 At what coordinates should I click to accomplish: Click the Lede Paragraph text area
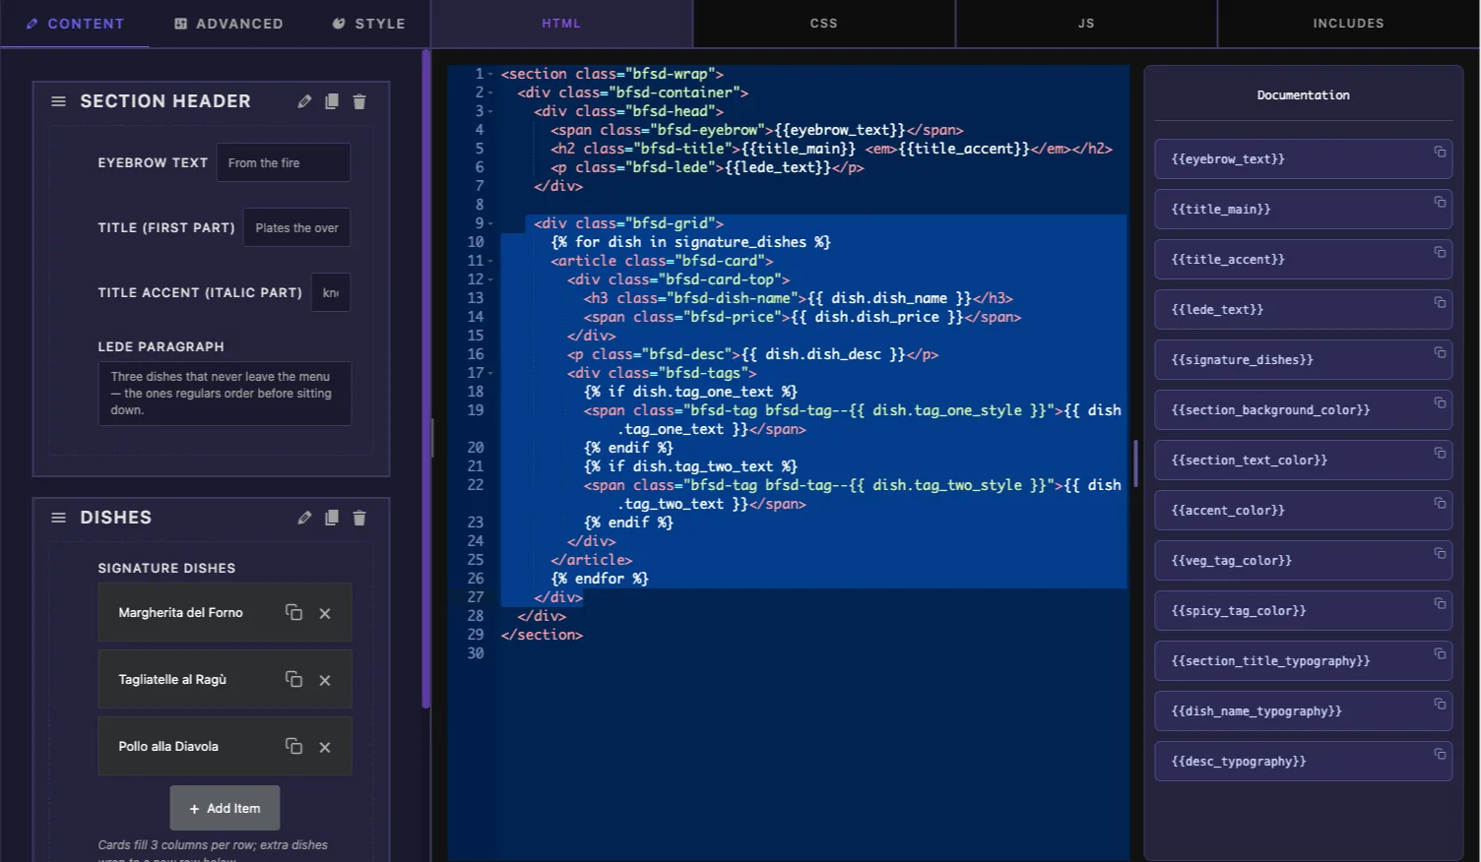pos(225,394)
